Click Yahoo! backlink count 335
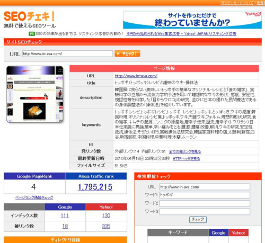This screenshot has height=243, width=265. pyautogui.click(x=106, y=226)
